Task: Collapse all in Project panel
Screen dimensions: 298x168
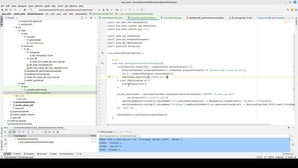Action: click(86, 18)
